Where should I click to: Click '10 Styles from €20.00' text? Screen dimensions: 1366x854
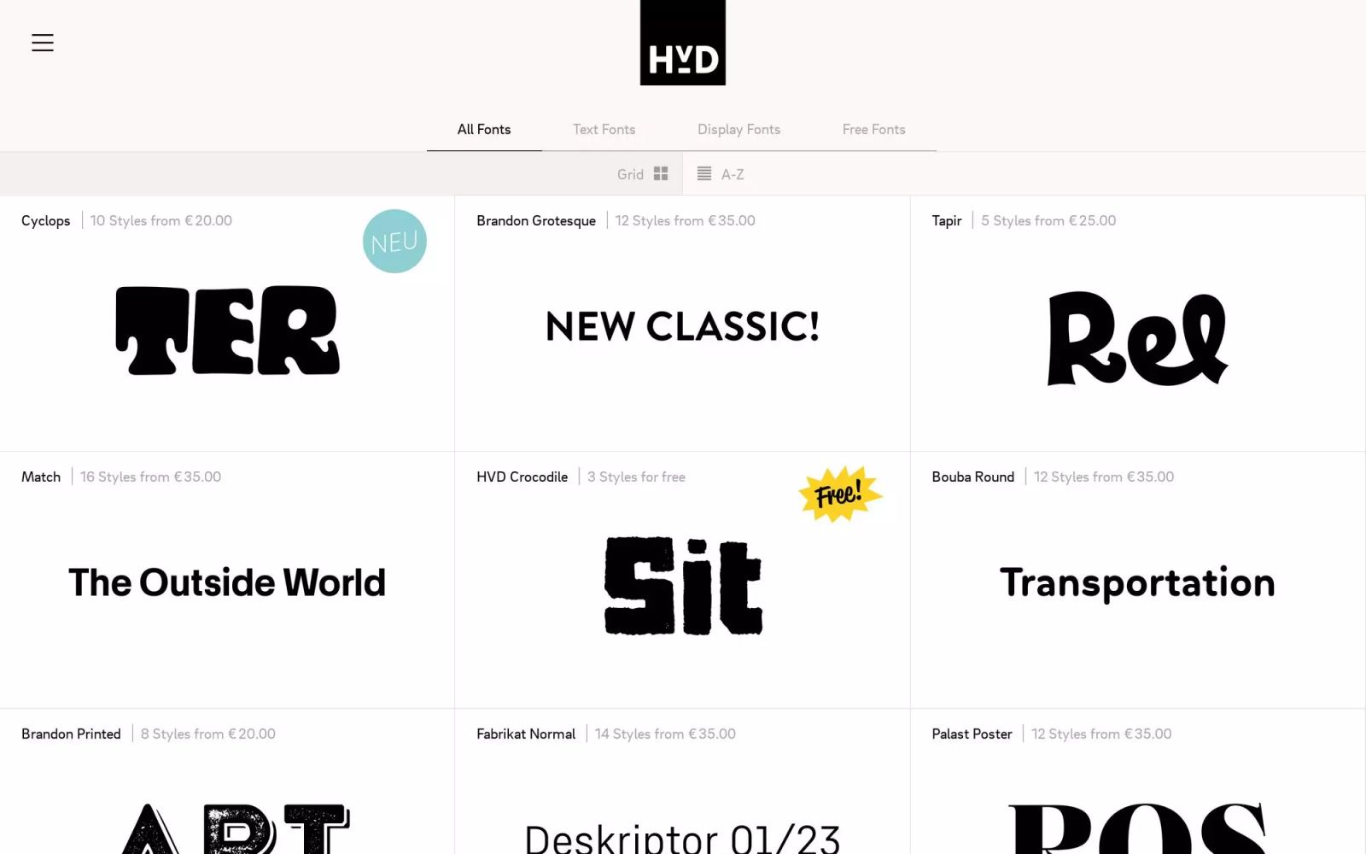coord(161,221)
